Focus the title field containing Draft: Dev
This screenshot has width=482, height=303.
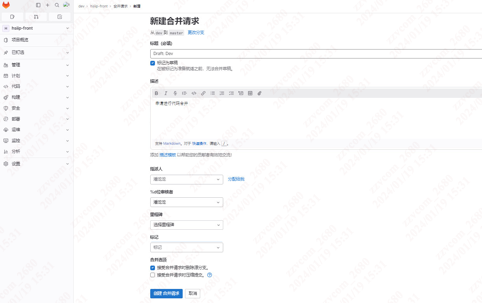coord(316,53)
